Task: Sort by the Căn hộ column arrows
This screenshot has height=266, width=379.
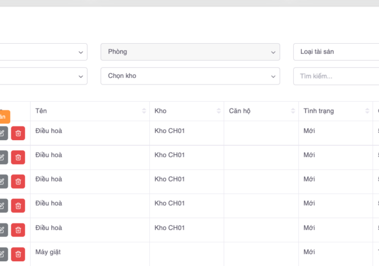Action: click(293, 111)
